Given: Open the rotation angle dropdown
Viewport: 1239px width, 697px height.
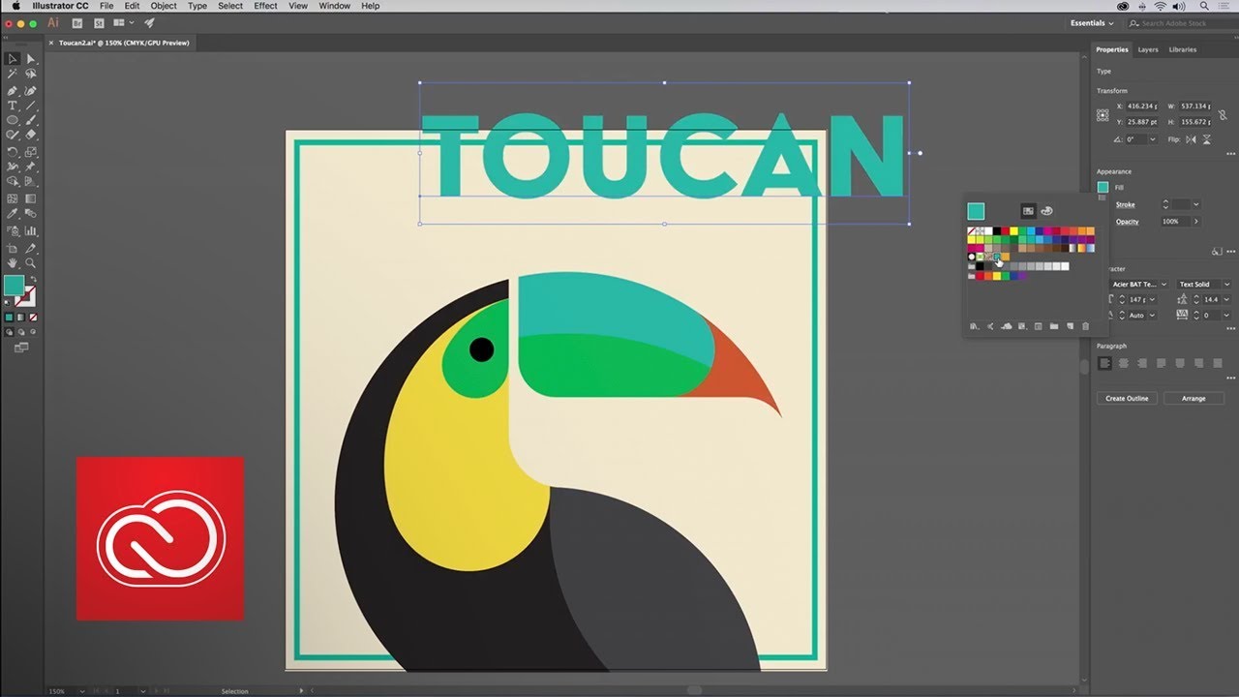Looking at the screenshot, I should (1153, 139).
